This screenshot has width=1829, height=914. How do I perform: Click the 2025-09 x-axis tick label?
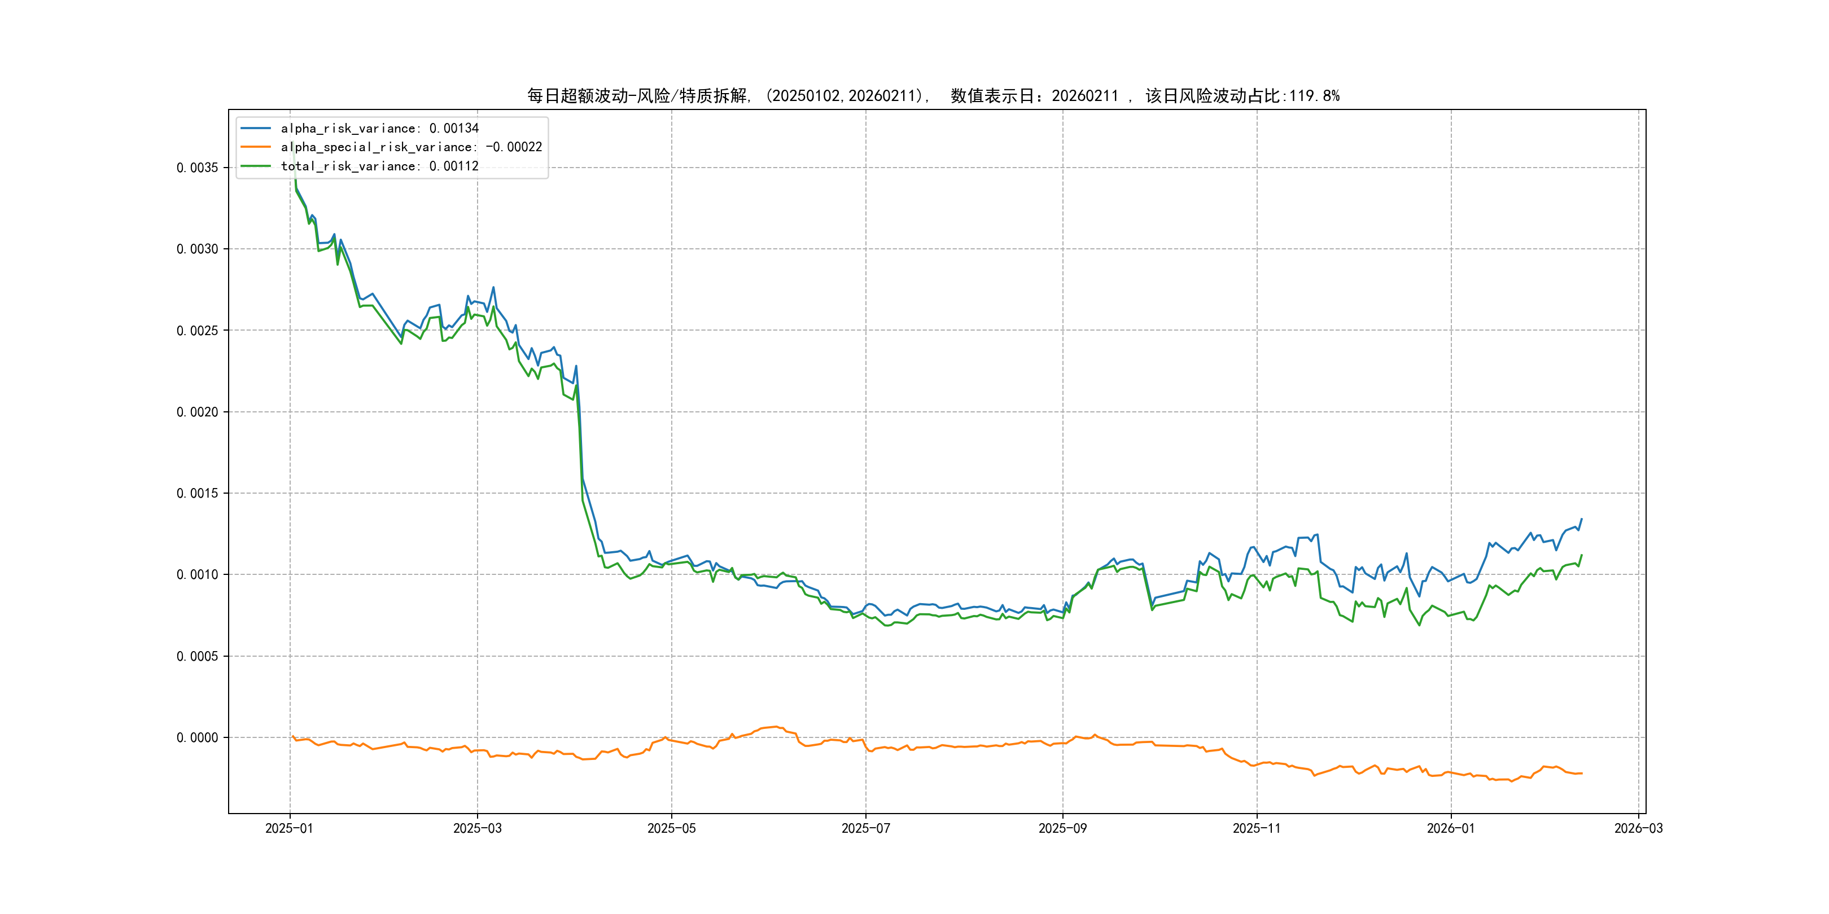(x=1062, y=828)
